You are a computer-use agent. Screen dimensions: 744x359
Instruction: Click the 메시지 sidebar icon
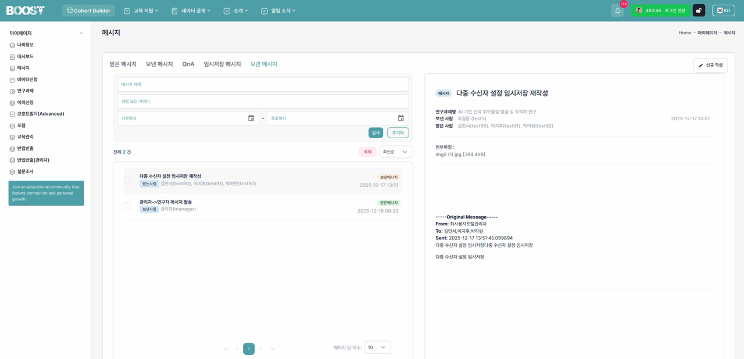click(12, 68)
